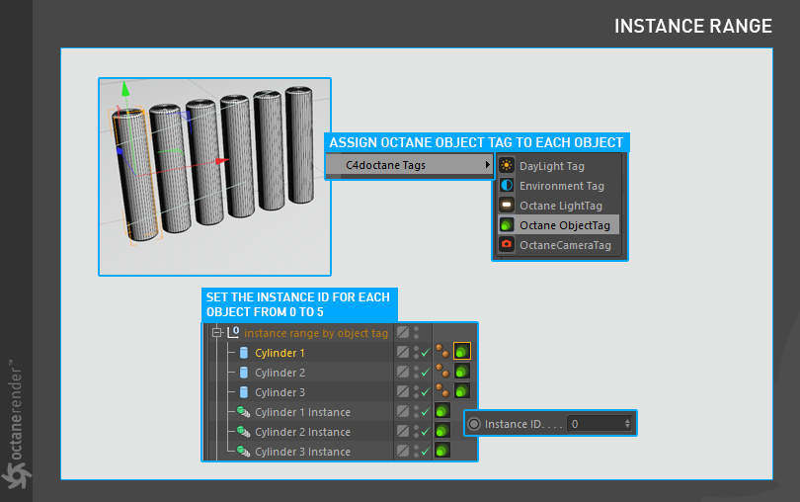Screen dimensions: 800x502
Task: Toggle visibility dots for Cylinder 1 Instance
Action: tap(417, 412)
